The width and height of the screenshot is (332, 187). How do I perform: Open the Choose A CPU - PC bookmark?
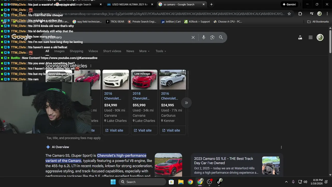228,22
